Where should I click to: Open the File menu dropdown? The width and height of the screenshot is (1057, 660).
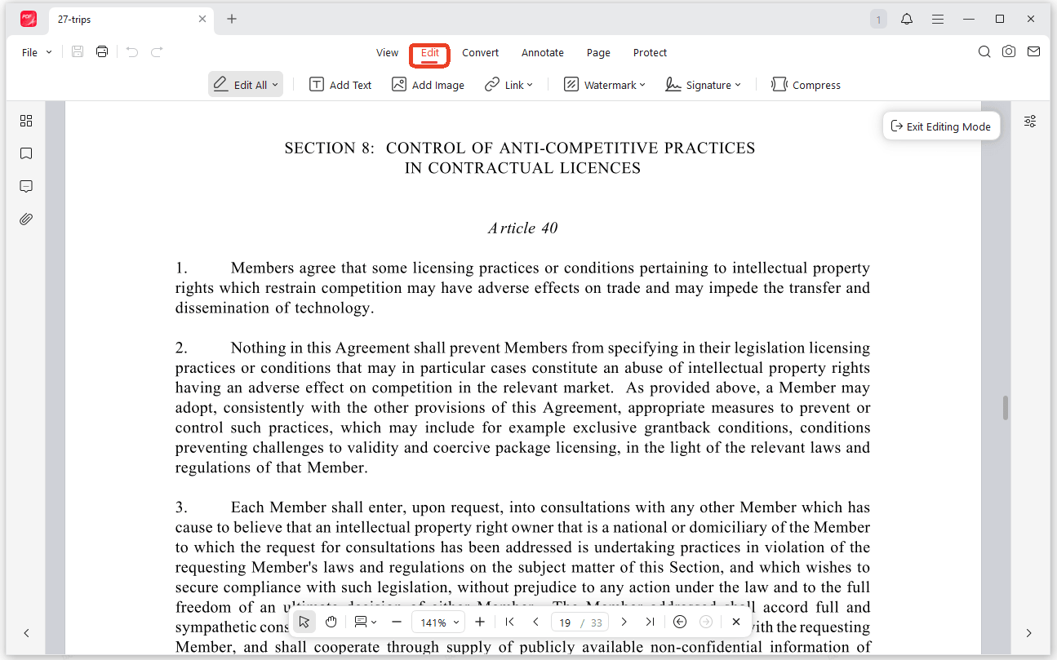[x=37, y=52]
